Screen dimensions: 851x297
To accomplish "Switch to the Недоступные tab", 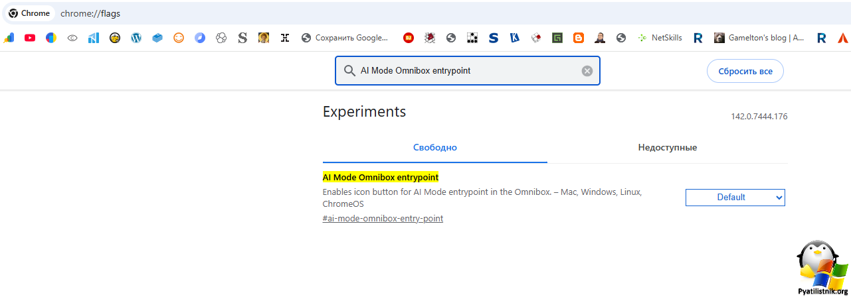I will pyautogui.click(x=668, y=147).
